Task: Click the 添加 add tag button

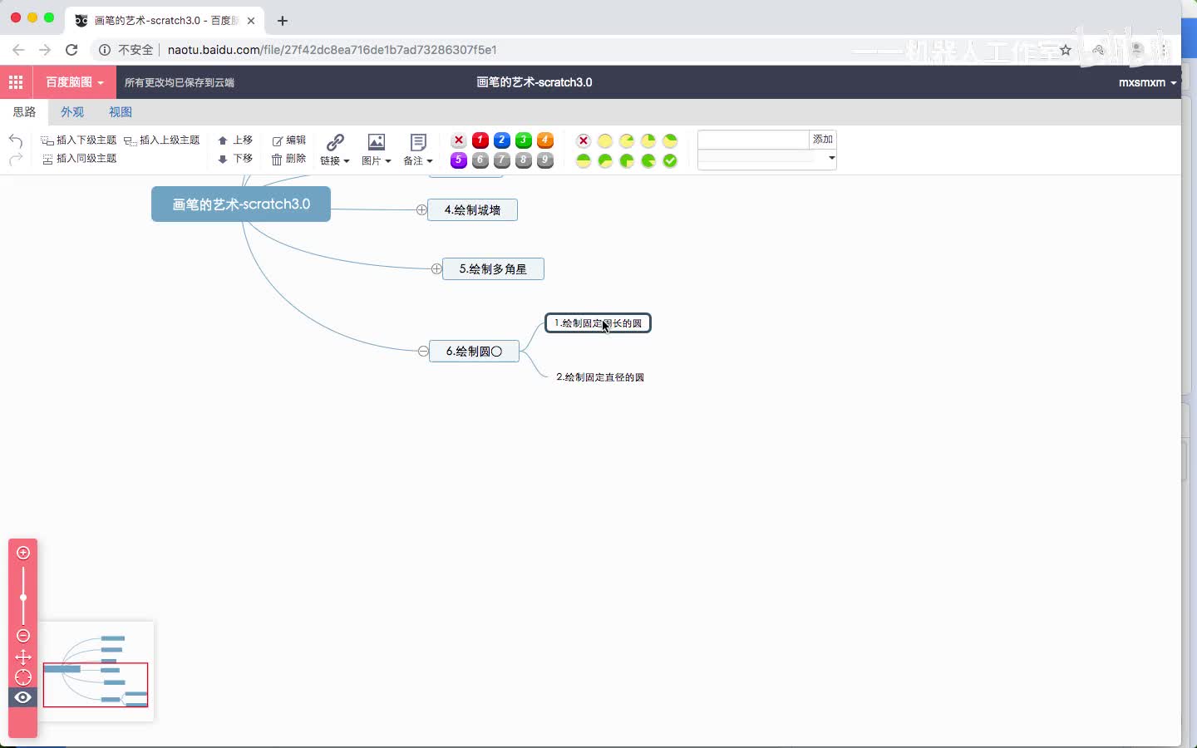Action: [x=823, y=140]
